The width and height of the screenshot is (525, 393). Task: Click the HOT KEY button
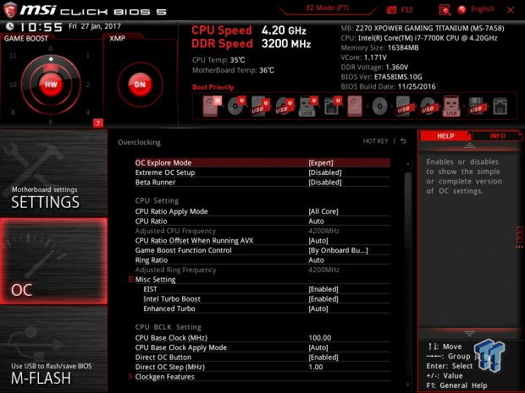coord(376,141)
